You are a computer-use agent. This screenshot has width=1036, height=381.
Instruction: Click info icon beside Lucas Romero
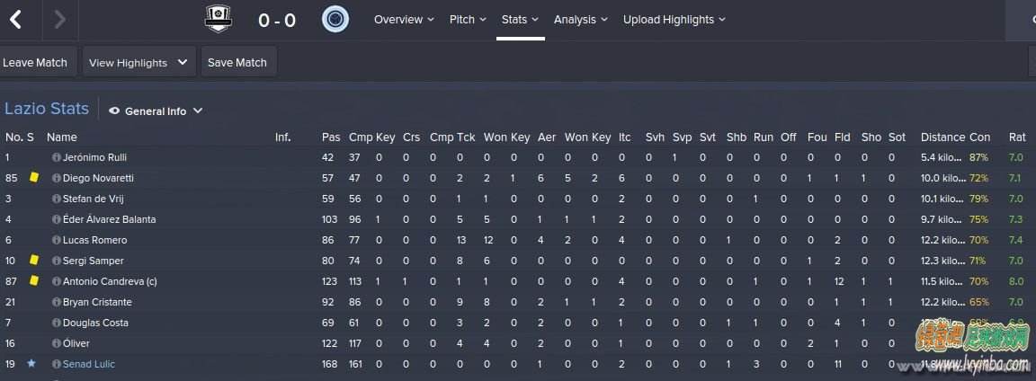pos(56,240)
